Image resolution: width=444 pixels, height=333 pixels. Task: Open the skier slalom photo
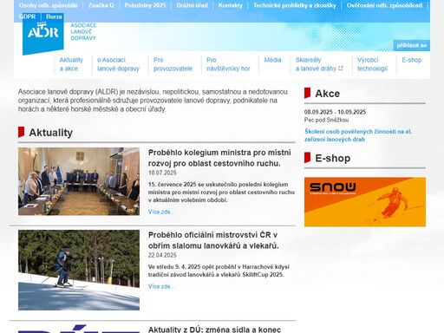point(79,270)
